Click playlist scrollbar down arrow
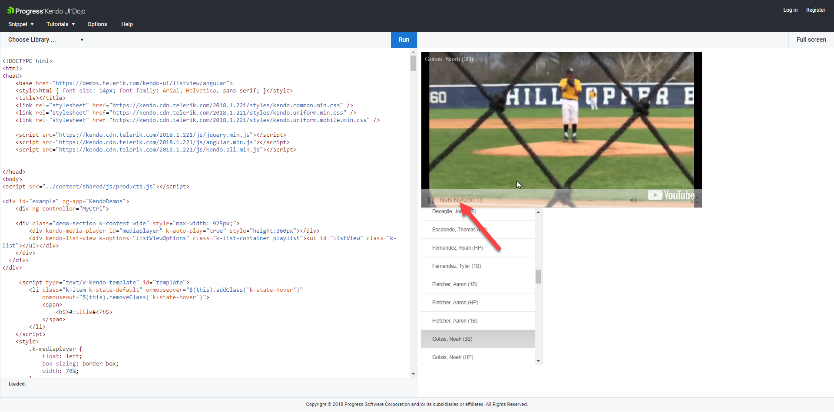 538,361
